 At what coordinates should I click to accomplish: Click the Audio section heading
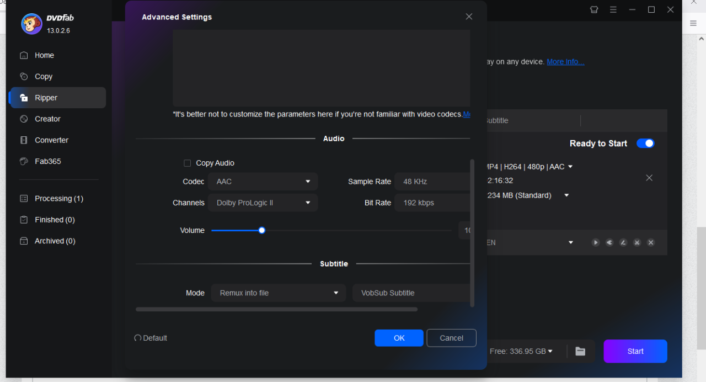(x=334, y=139)
